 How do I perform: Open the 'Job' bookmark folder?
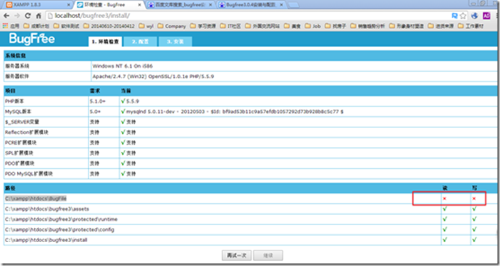click(x=313, y=26)
